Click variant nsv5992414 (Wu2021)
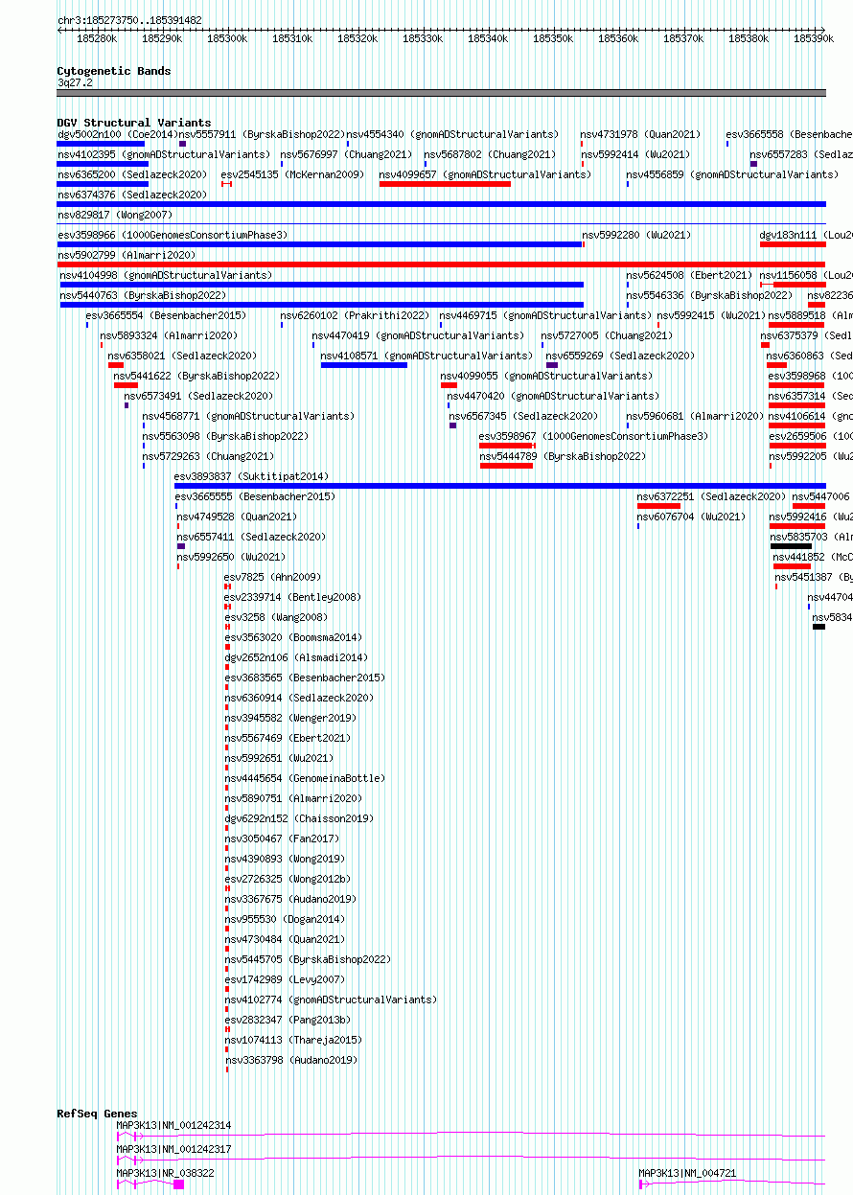The image size is (853, 1195). 634,154
